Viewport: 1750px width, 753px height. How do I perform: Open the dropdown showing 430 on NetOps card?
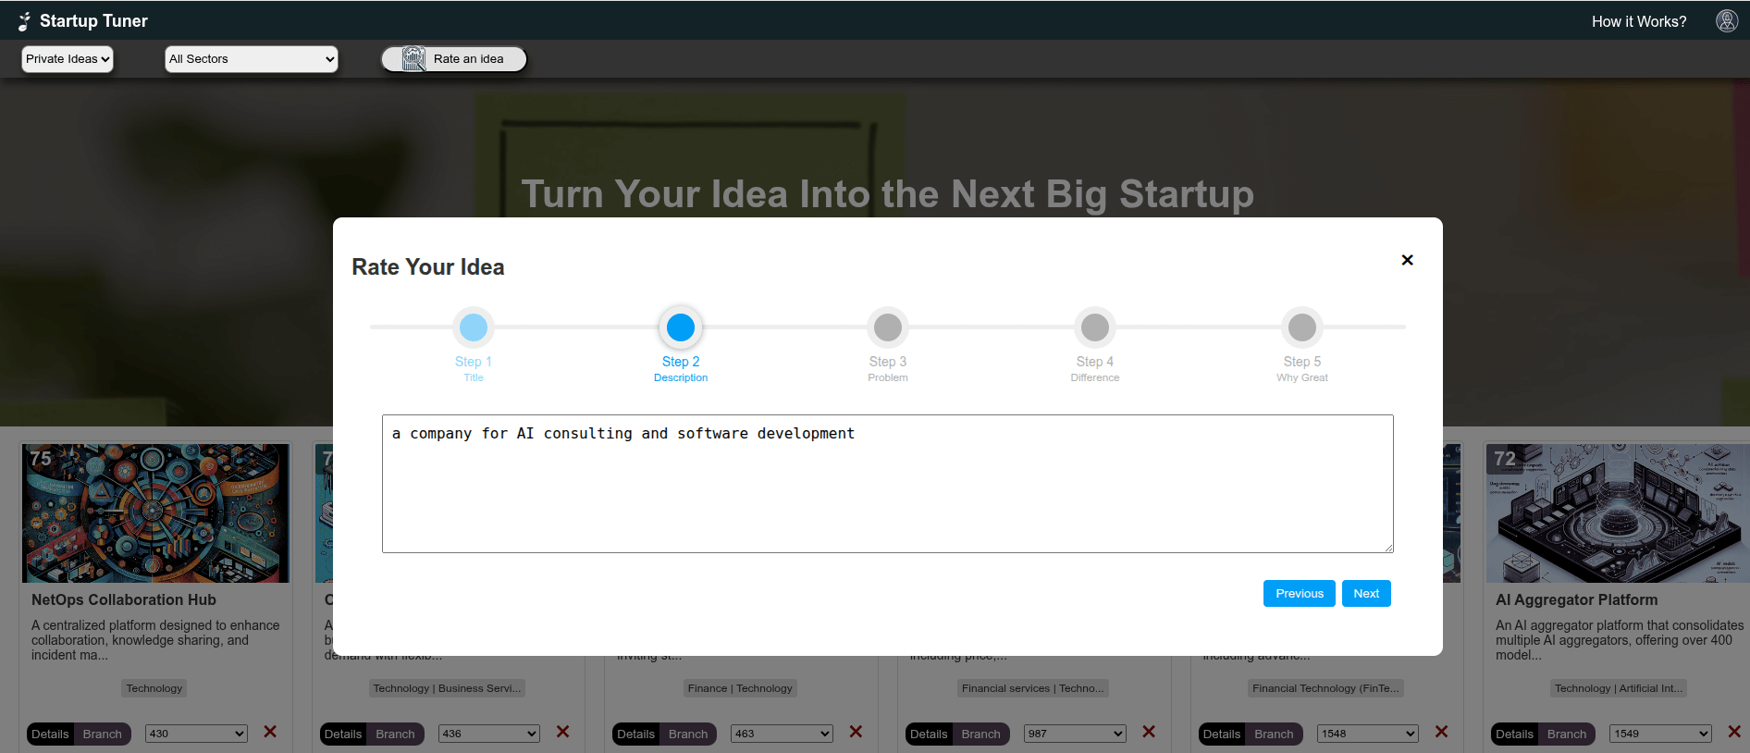tap(195, 734)
